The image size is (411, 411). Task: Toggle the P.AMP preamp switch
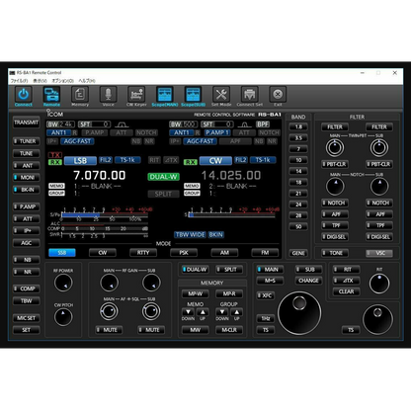coord(26,206)
